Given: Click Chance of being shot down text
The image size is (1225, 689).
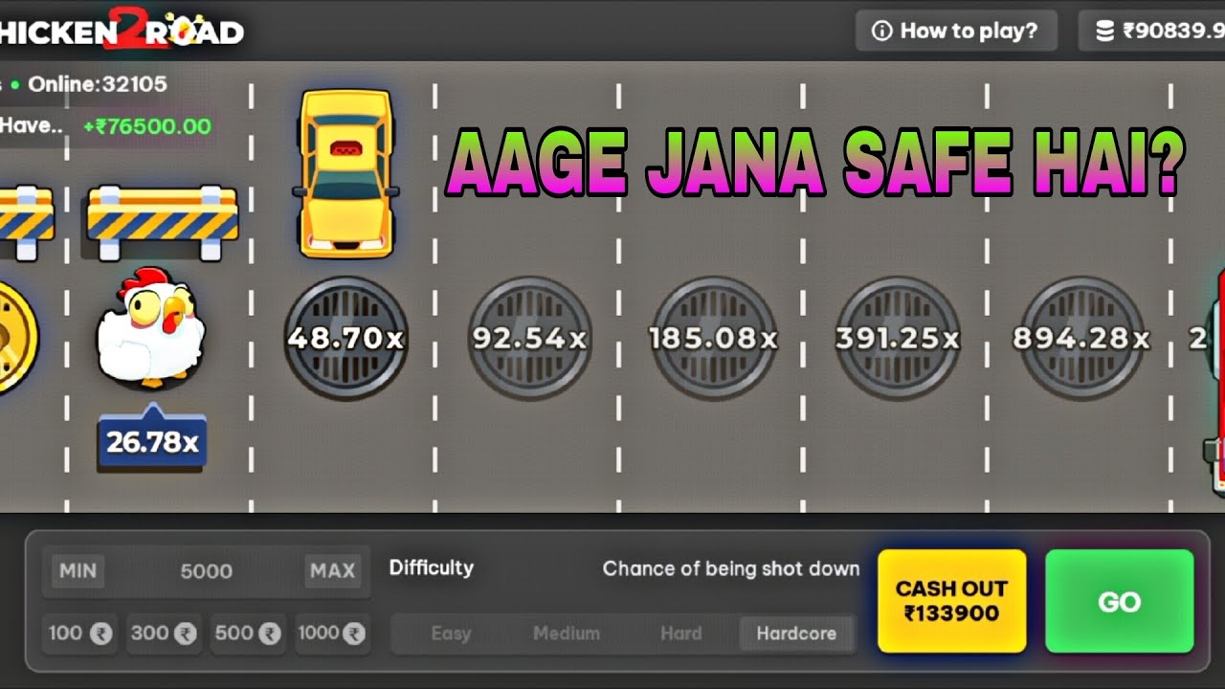Looking at the screenshot, I should click(731, 568).
